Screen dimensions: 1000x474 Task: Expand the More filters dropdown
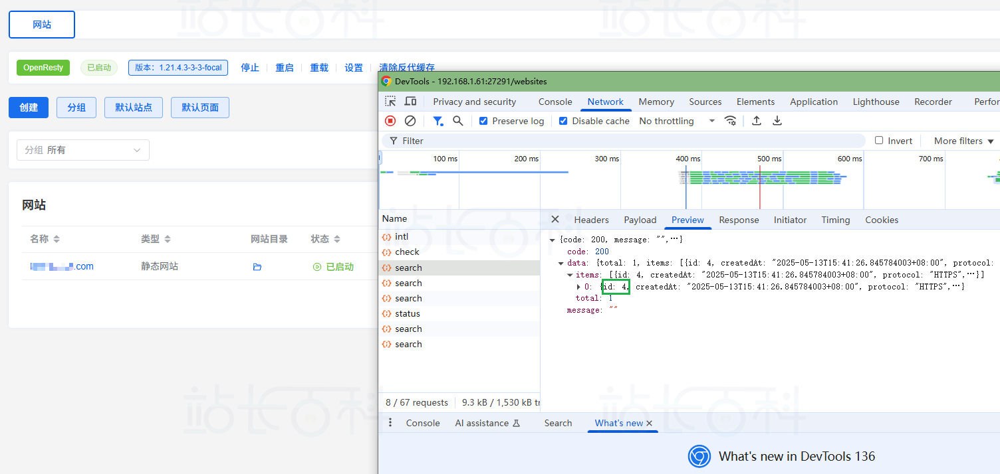point(963,141)
